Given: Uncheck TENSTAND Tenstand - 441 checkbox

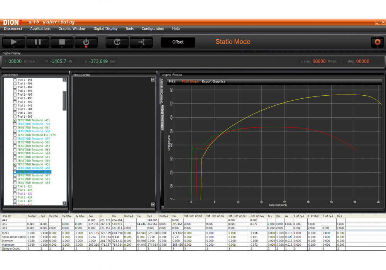Looking at the screenshot, I should tap(15, 172).
